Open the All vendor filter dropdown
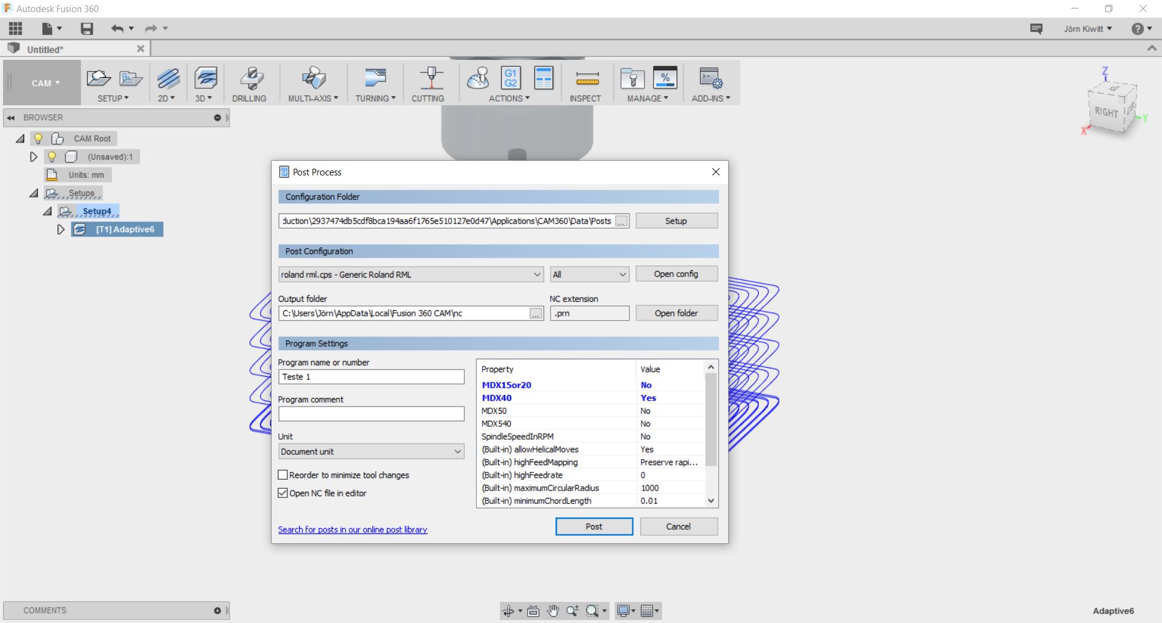Viewport: 1162px width, 623px height. (x=589, y=275)
